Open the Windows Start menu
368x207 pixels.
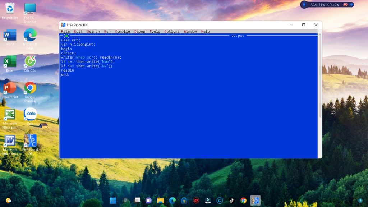[x=113, y=201]
